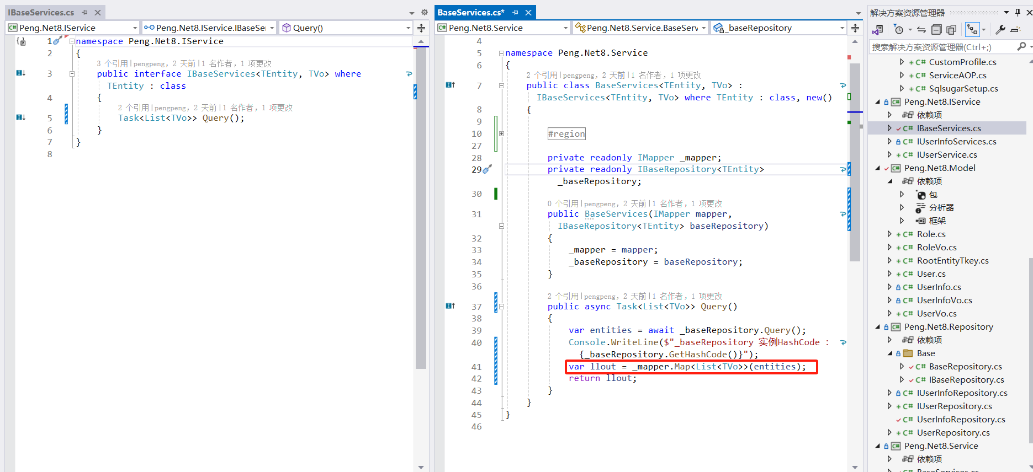This screenshot has width=1033, height=472.
Task: Open left editor document list dropdown
Action: coord(412,13)
